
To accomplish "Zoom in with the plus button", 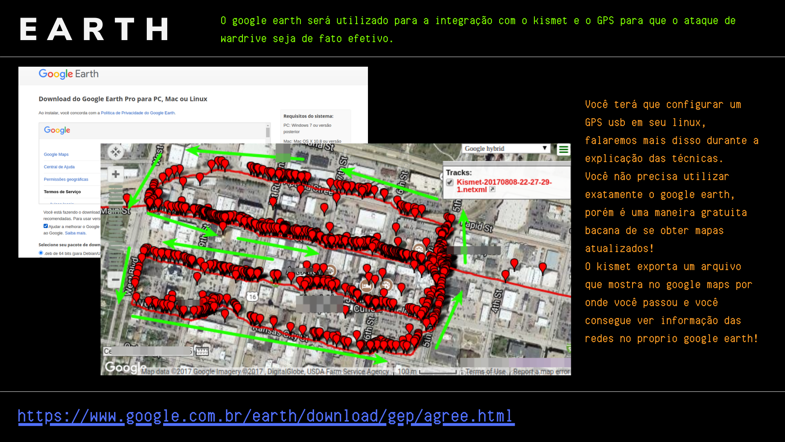I will point(116,174).
